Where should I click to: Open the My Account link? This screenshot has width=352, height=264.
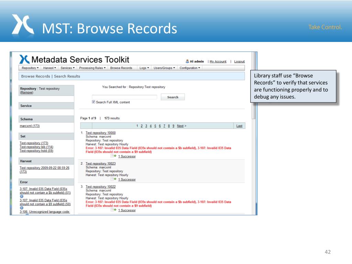218,62
